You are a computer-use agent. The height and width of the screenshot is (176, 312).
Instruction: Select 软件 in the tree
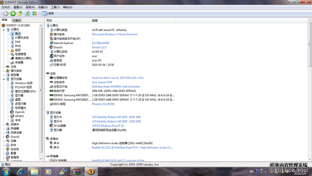[13, 145]
